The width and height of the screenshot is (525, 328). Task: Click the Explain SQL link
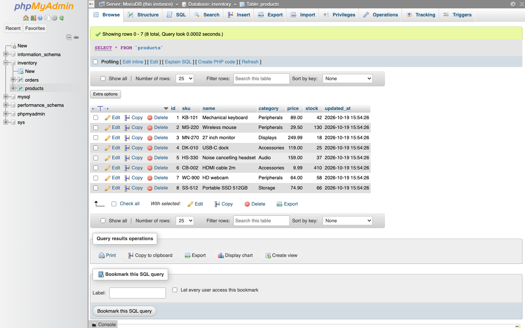[x=178, y=62]
